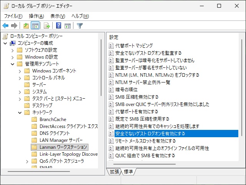Open the ファイル(F) menu
The width and height of the screenshot is (246, 185).
(x=13, y=16)
